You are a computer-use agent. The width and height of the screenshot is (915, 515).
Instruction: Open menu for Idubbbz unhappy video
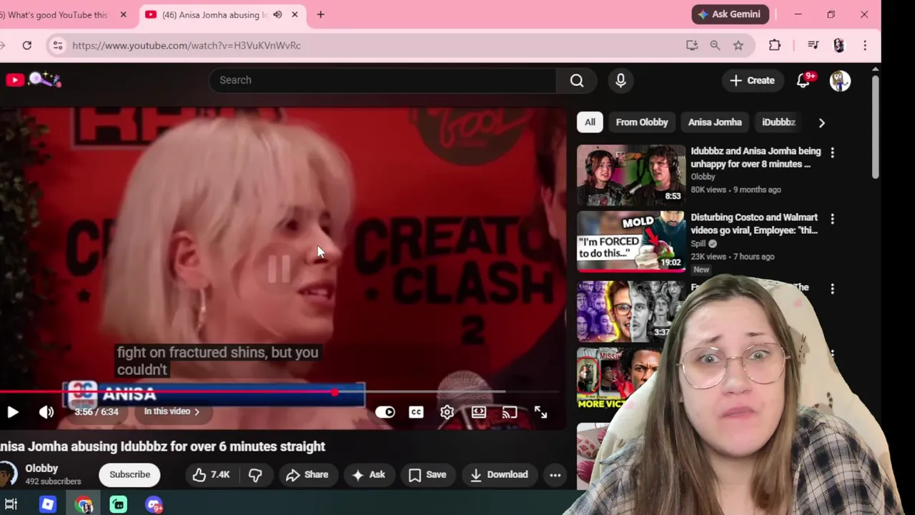point(832,152)
